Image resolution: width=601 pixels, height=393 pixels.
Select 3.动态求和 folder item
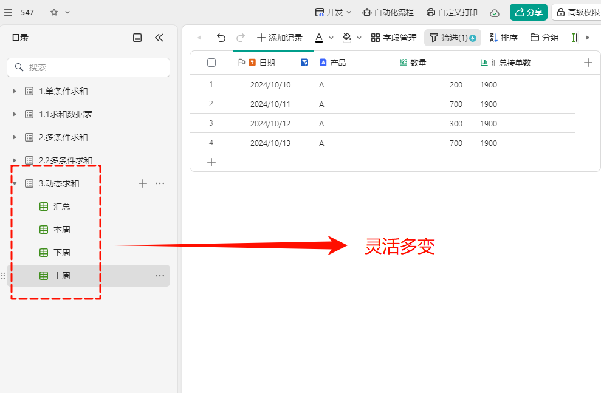59,183
